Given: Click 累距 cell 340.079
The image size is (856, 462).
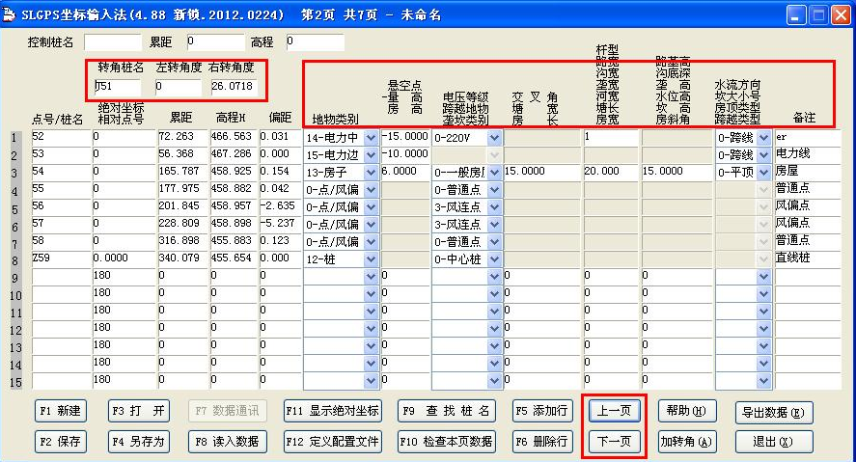Looking at the screenshot, I should 184,258.
